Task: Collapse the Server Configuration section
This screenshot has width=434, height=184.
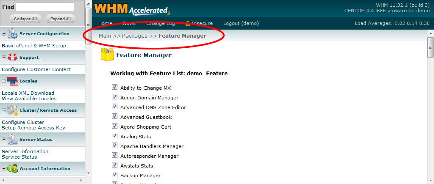Action: [4, 34]
